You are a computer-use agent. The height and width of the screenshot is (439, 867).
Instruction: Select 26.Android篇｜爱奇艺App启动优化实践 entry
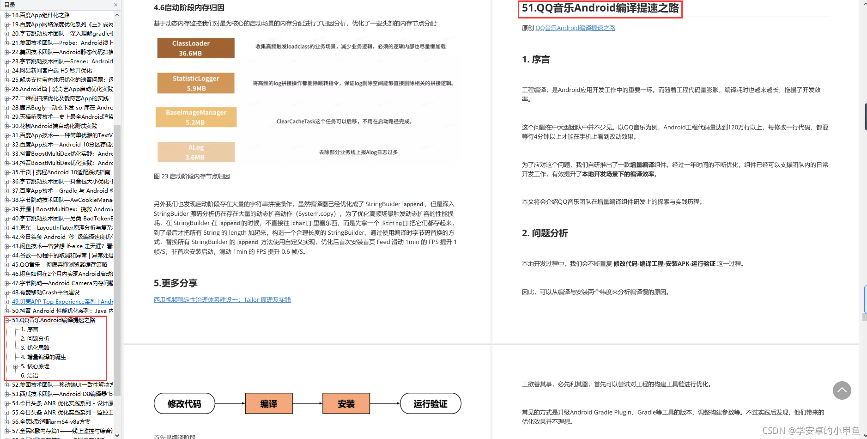pos(62,89)
